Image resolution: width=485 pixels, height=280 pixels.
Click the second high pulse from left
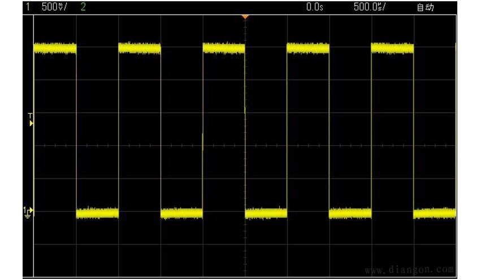pos(140,48)
